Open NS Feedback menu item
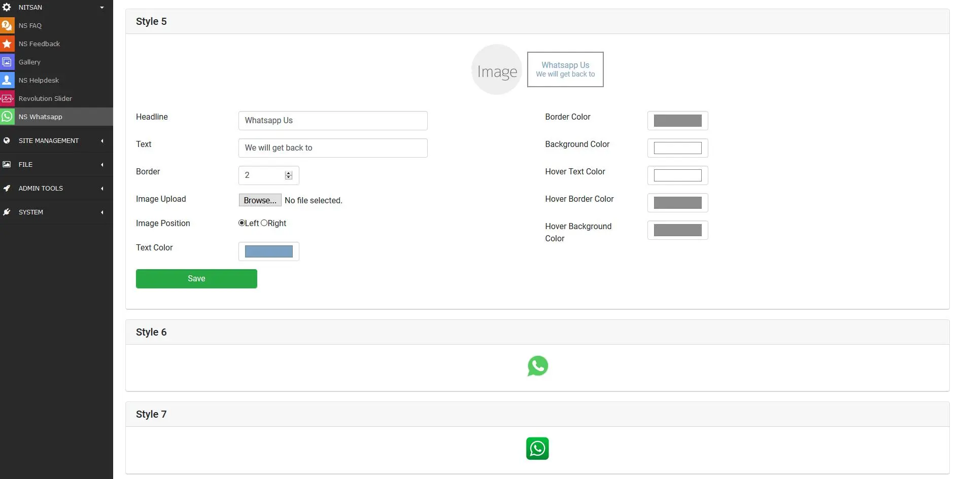The height and width of the screenshot is (479, 961). click(x=56, y=44)
